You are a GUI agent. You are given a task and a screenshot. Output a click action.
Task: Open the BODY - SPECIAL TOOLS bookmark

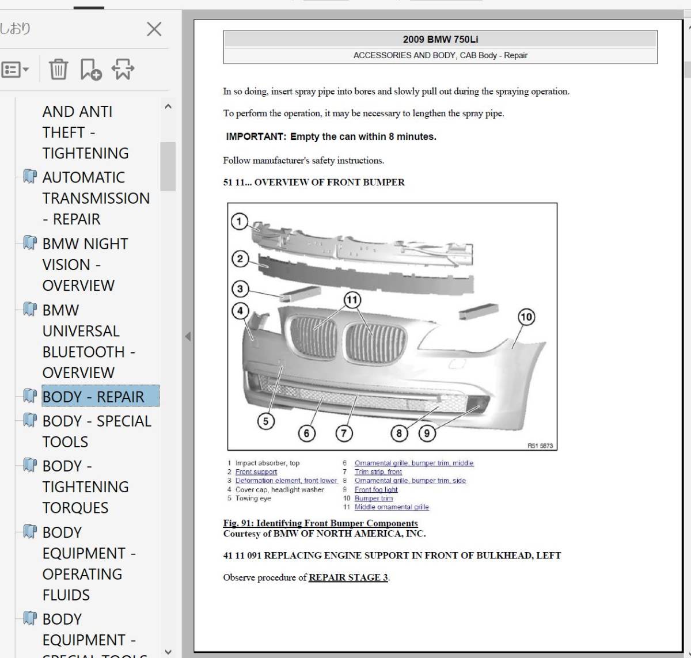click(97, 431)
